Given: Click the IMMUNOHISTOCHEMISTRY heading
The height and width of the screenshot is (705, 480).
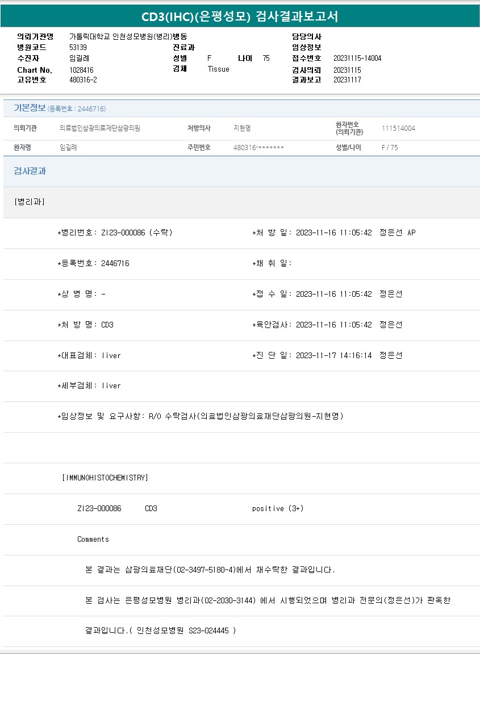Looking at the screenshot, I should click(x=105, y=478).
